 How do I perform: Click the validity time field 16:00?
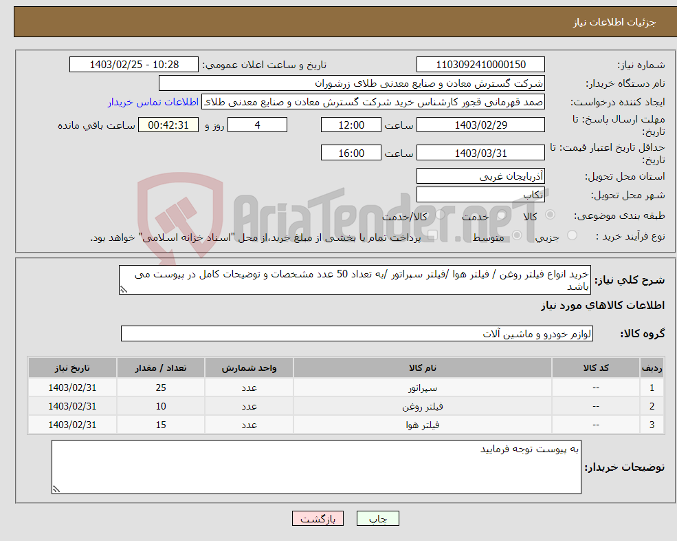[x=351, y=153]
